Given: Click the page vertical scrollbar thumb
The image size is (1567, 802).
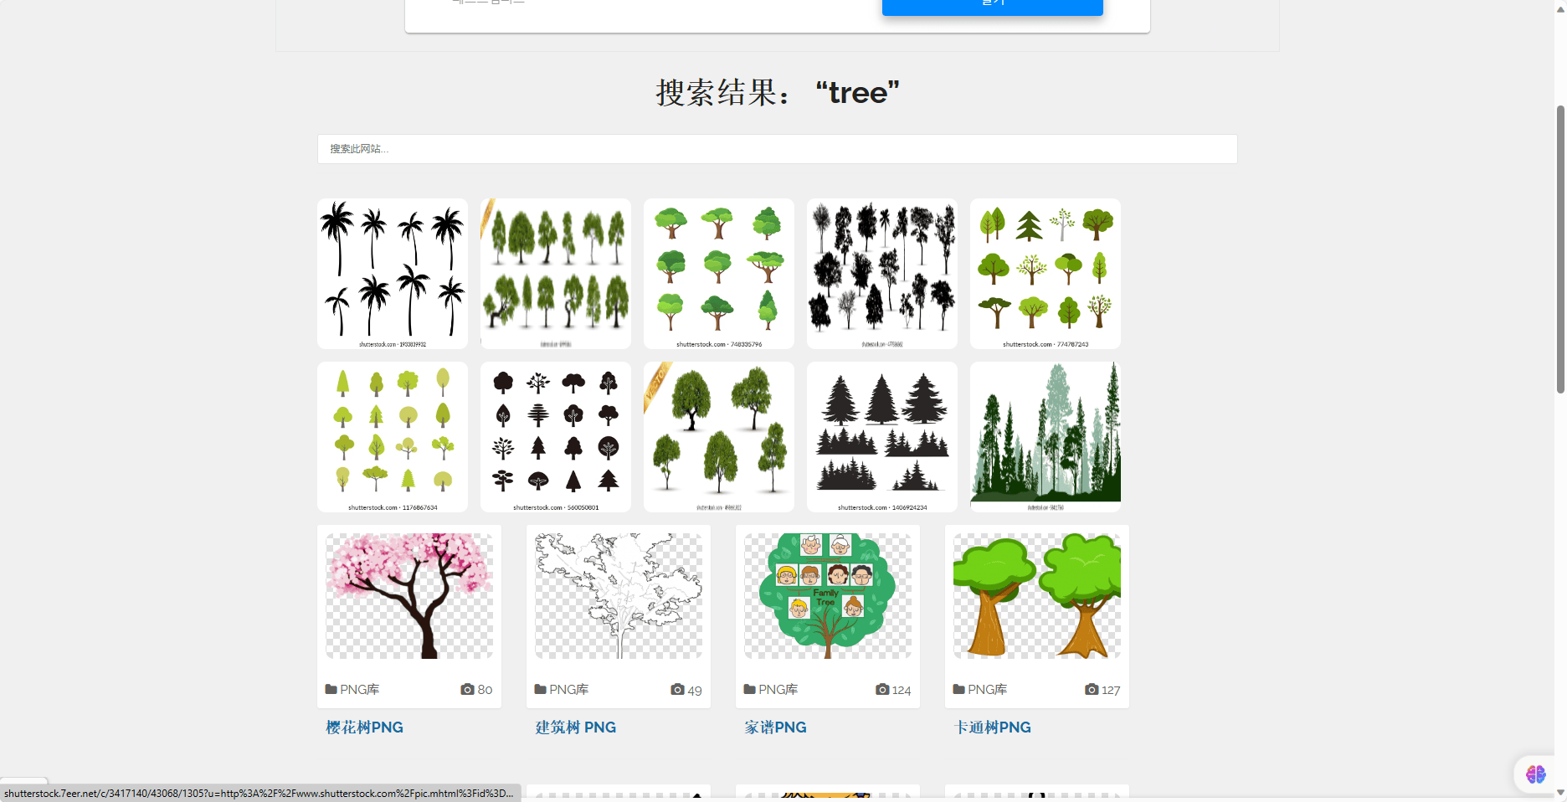Looking at the screenshot, I should (1560, 249).
